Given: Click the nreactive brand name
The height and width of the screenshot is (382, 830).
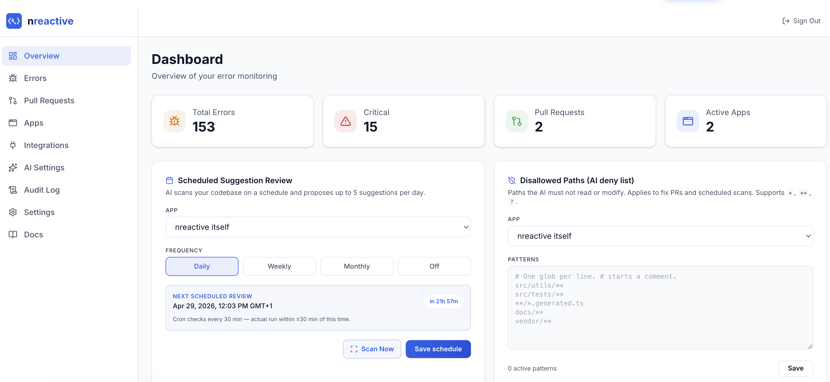Looking at the screenshot, I should click(x=50, y=21).
